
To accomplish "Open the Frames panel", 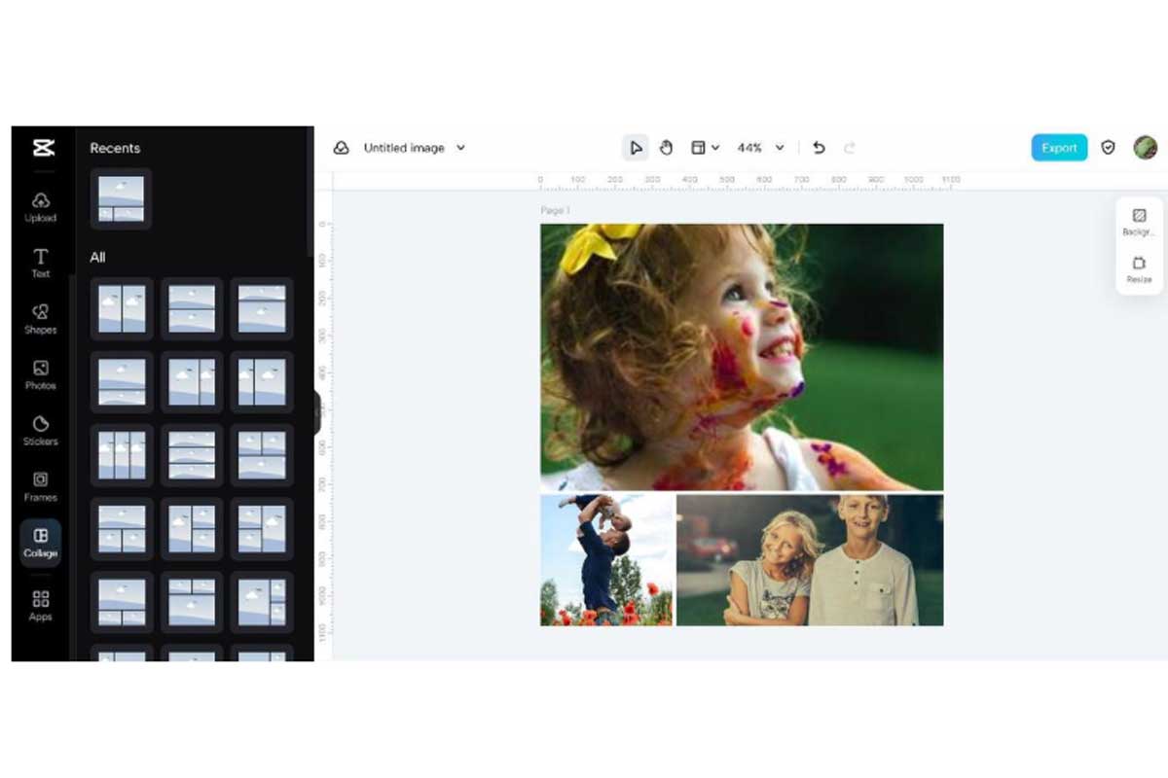I will point(41,486).
